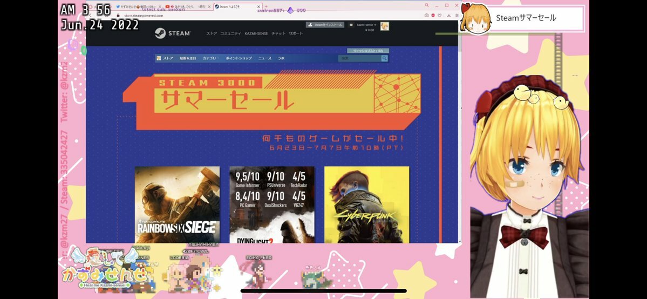The height and width of the screenshot is (299, 647).
Task: Open ポイントショップ in the store nav bar
Action: 239,58
